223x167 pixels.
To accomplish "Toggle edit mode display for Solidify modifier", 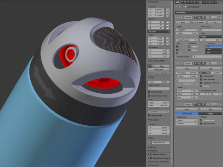I will (203, 64).
